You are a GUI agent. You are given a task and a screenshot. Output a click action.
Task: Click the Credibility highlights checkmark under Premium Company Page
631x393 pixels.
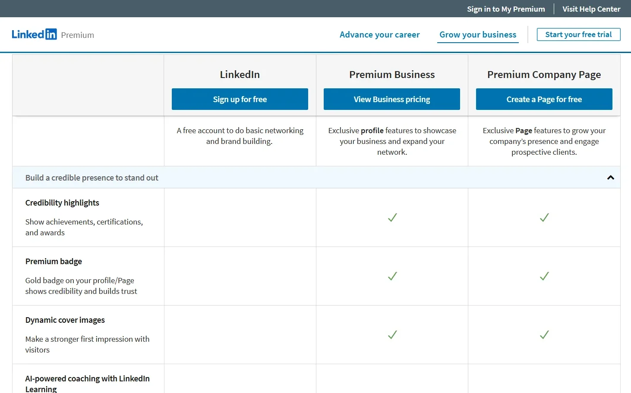[x=544, y=218]
